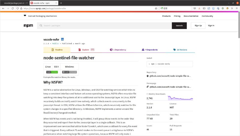240x136 pixels.
Task: Click the Windows build unknown badge
Action: click(70, 72)
